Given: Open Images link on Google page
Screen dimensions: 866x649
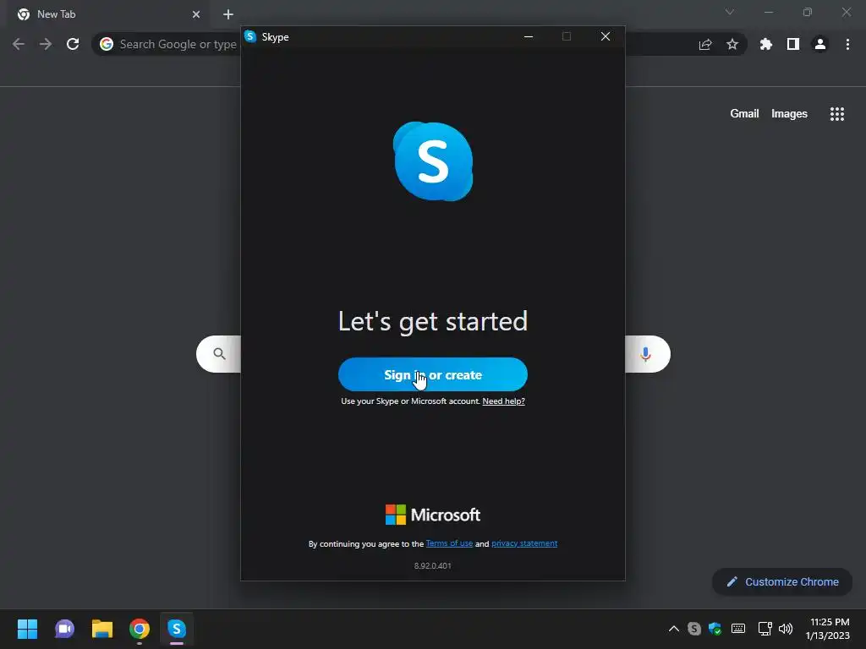Looking at the screenshot, I should tap(789, 114).
